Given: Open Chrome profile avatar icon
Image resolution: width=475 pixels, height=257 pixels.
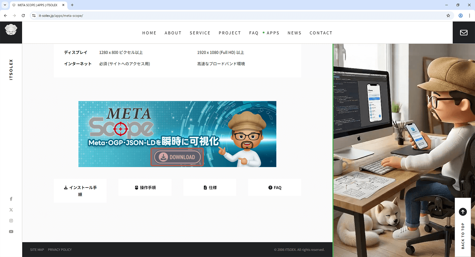Looking at the screenshot, I should (x=460, y=15).
